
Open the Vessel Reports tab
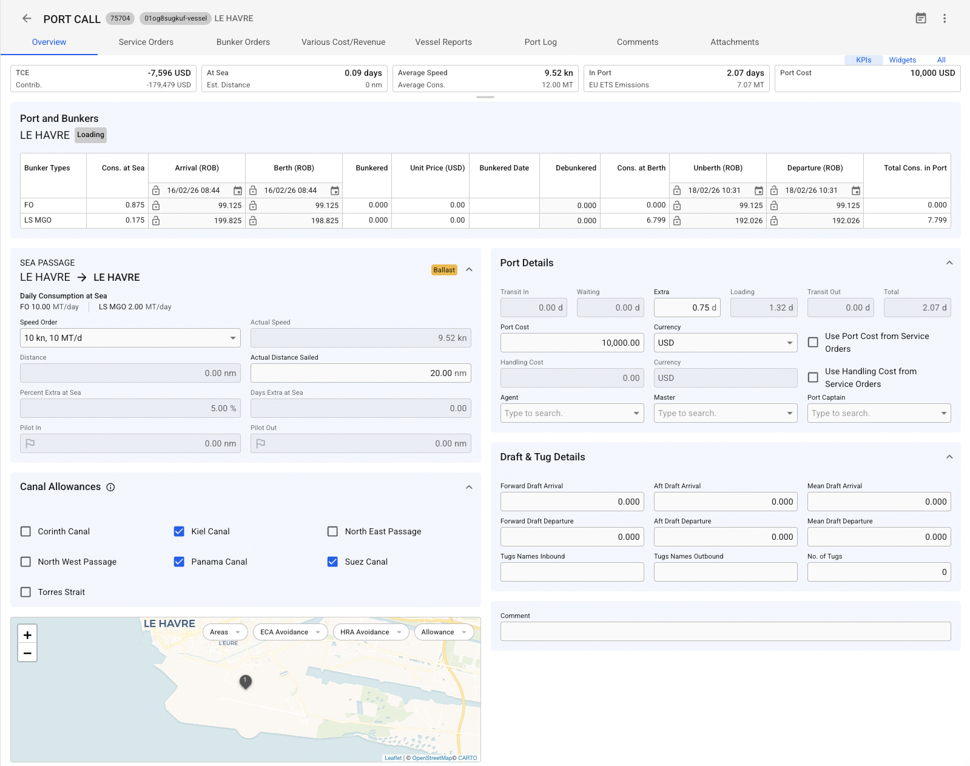[443, 42]
